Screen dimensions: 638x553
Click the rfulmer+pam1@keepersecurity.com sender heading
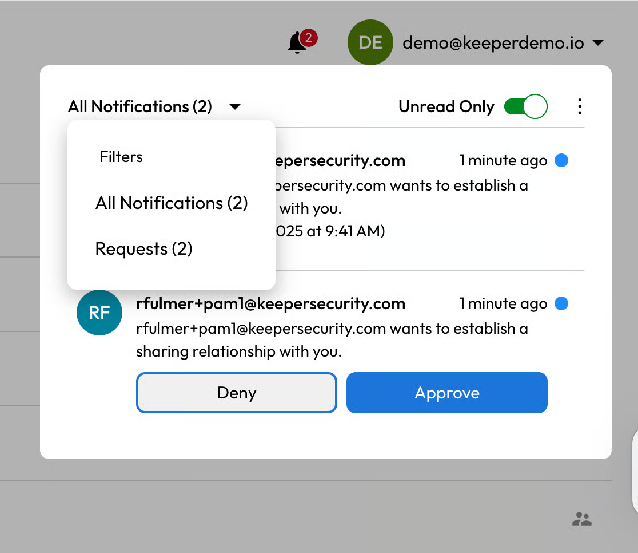pos(270,304)
